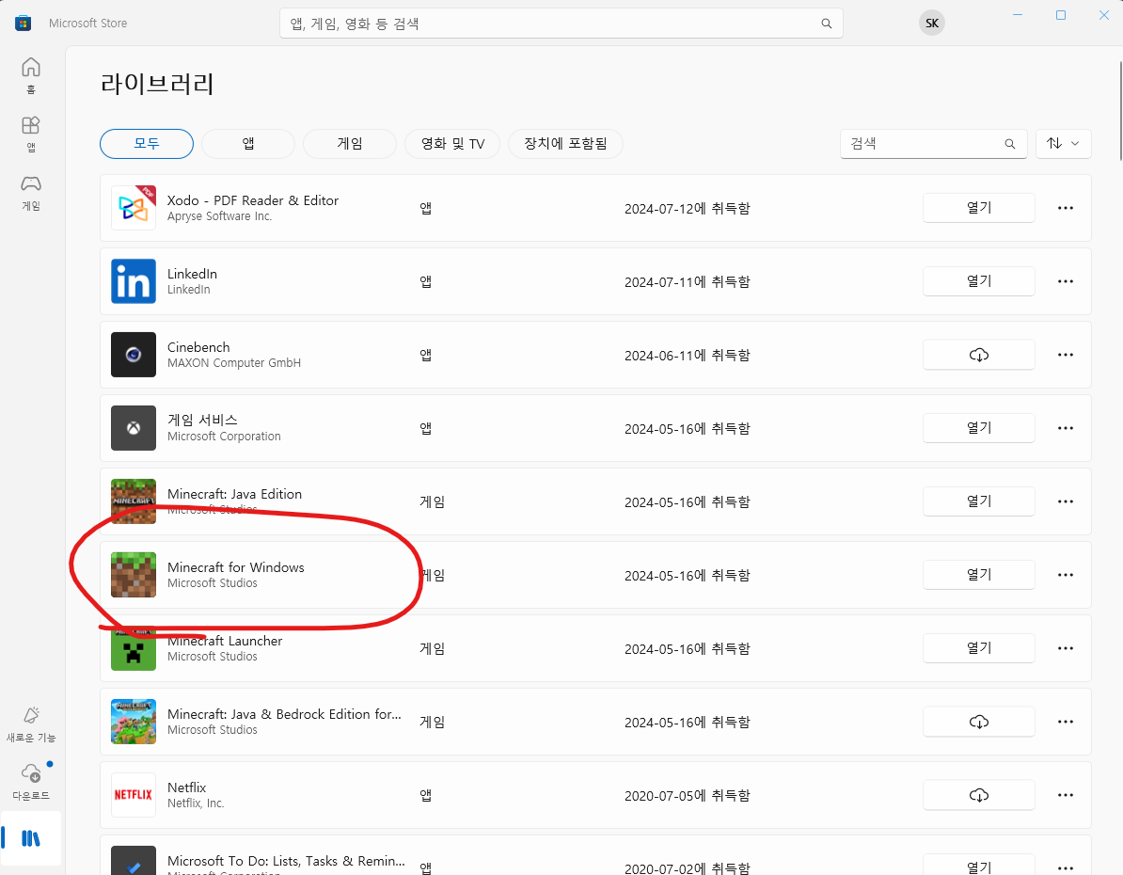Download Minecraft Java & Bedrock Edition via cloud icon
The width and height of the screenshot is (1123, 875).
[978, 722]
